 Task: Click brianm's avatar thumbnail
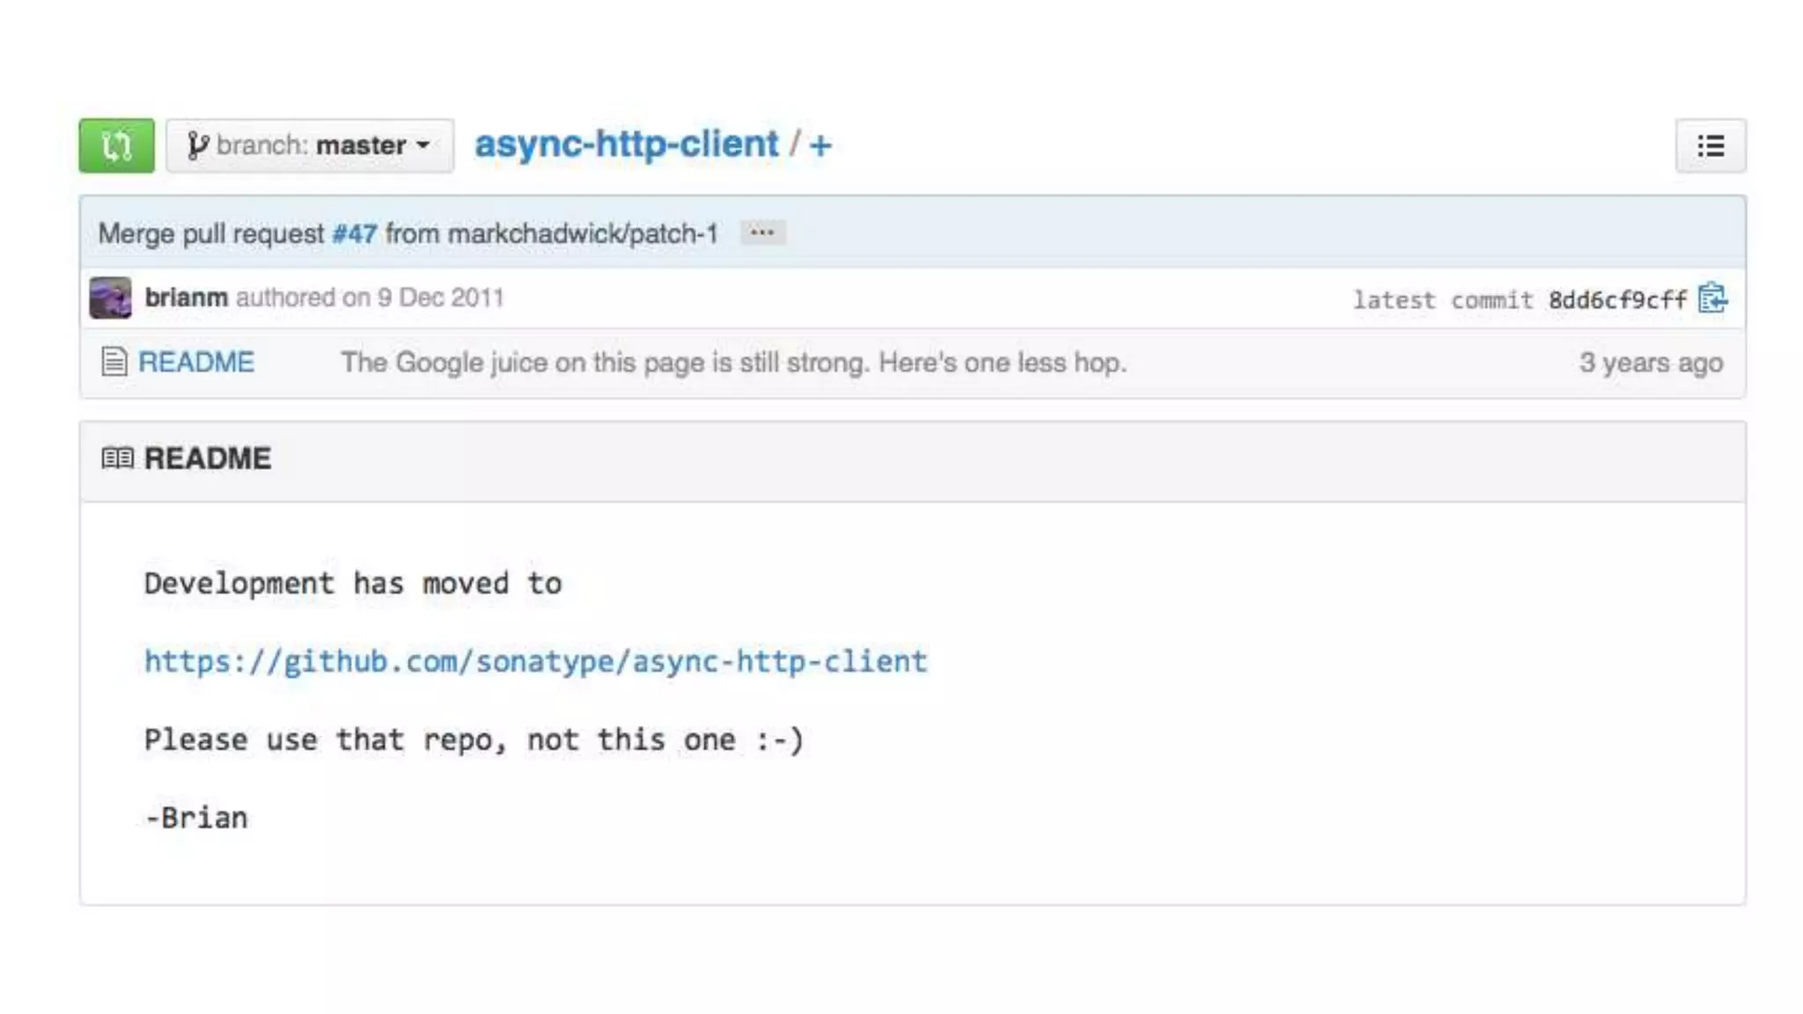(x=110, y=298)
